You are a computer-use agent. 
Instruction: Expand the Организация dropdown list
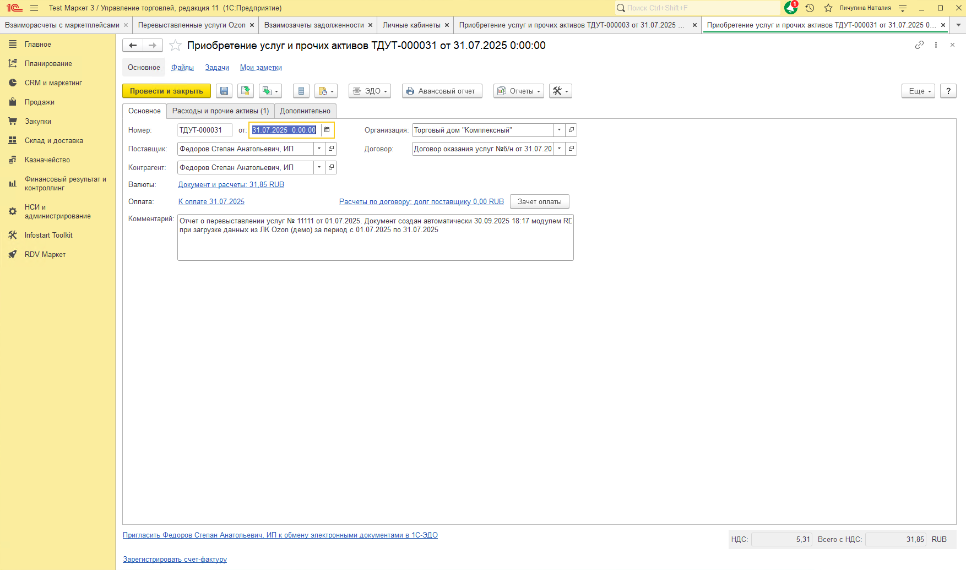tap(560, 130)
